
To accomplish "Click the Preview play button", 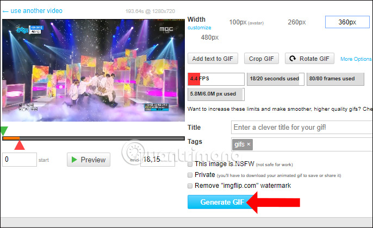I will tap(89, 160).
